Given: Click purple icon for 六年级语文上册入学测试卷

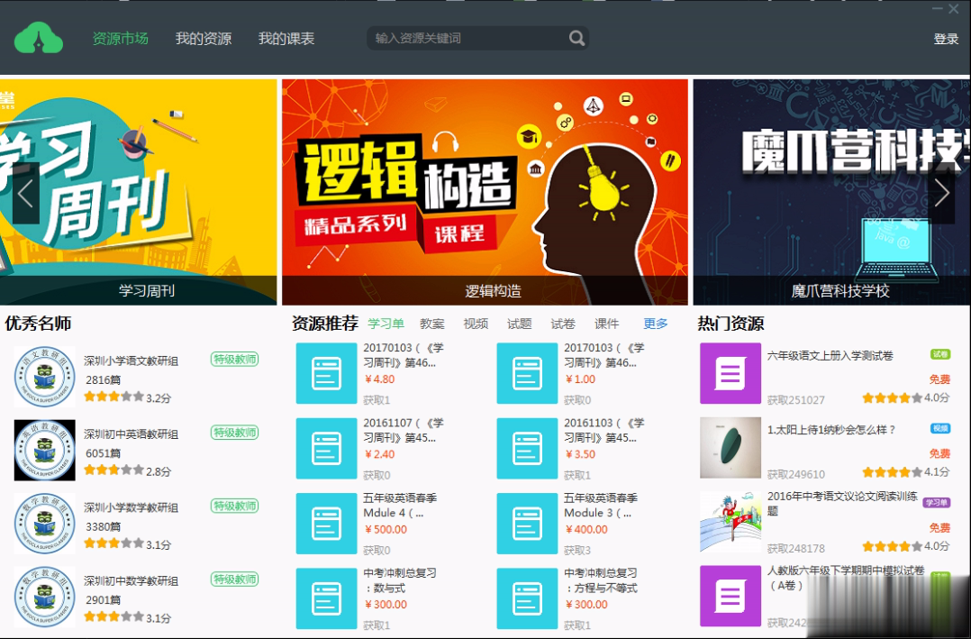Looking at the screenshot, I should coord(730,373).
